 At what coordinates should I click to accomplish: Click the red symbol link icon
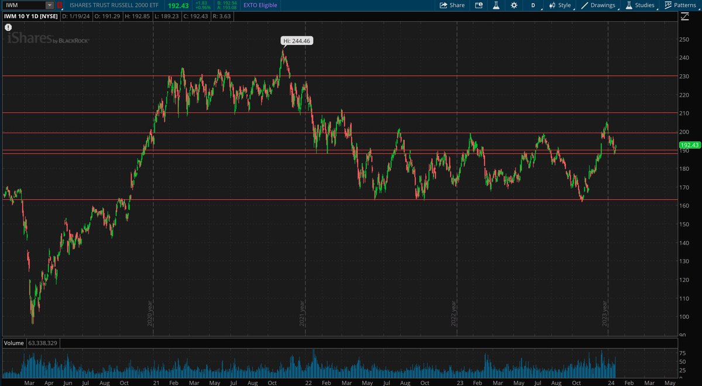coord(59,5)
